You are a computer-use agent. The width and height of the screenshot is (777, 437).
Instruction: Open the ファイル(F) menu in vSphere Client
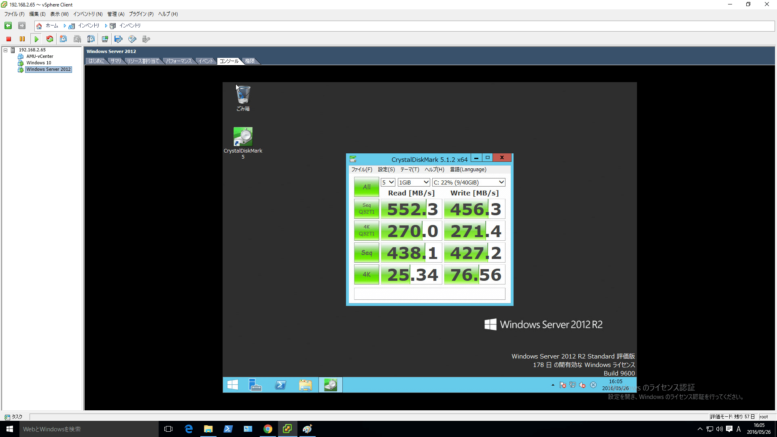point(14,14)
